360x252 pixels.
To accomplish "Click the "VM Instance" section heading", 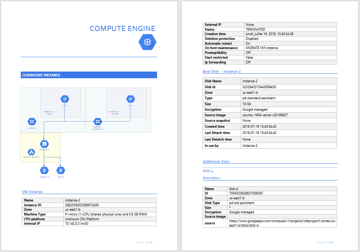I will click(x=32, y=192).
